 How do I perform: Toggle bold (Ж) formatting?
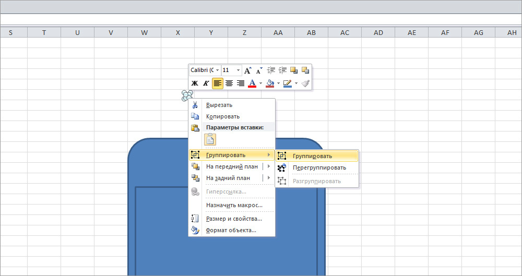195,83
